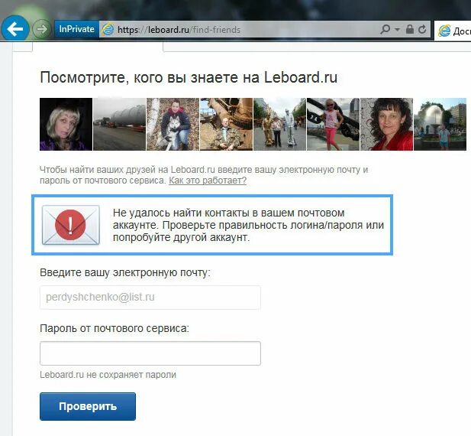
Task: Open the woman in red jacket photo thumbnail
Action: (387, 124)
